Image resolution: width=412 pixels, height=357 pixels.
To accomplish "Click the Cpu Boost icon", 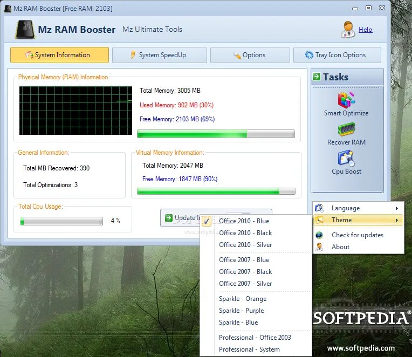I will (x=346, y=159).
